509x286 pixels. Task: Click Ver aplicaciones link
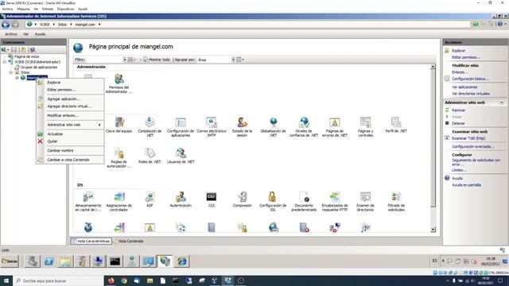point(464,87)
